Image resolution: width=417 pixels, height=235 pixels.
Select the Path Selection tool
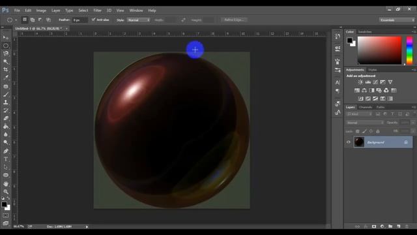coord(6,167)
